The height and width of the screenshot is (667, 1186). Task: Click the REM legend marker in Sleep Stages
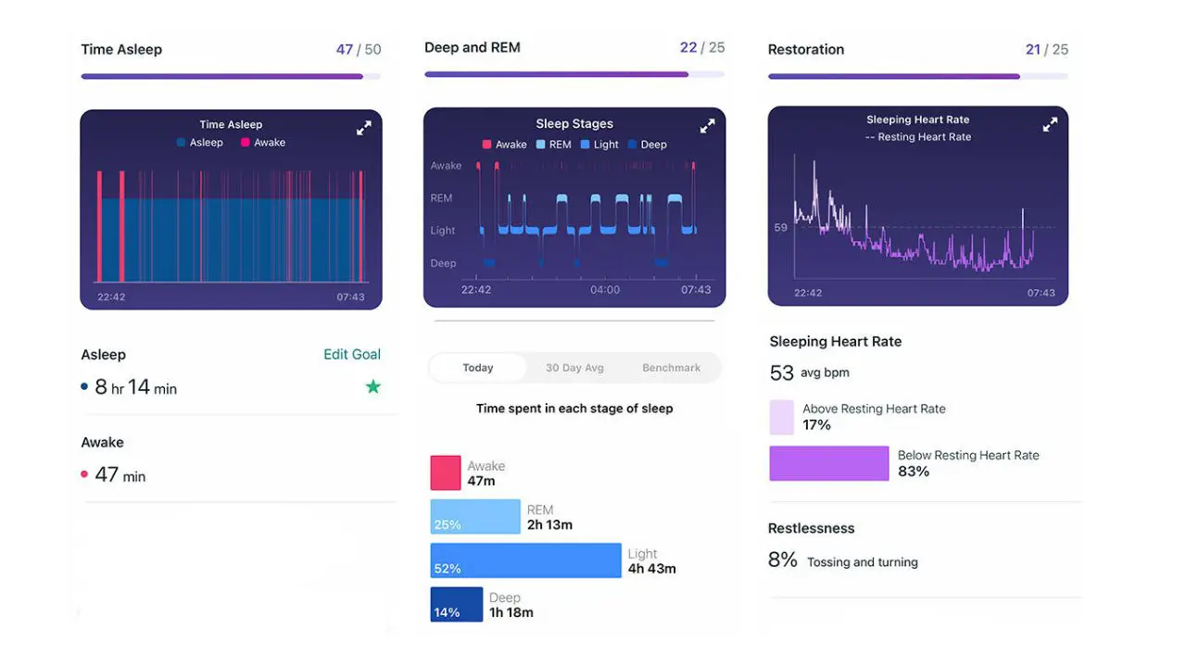(540, 145)
